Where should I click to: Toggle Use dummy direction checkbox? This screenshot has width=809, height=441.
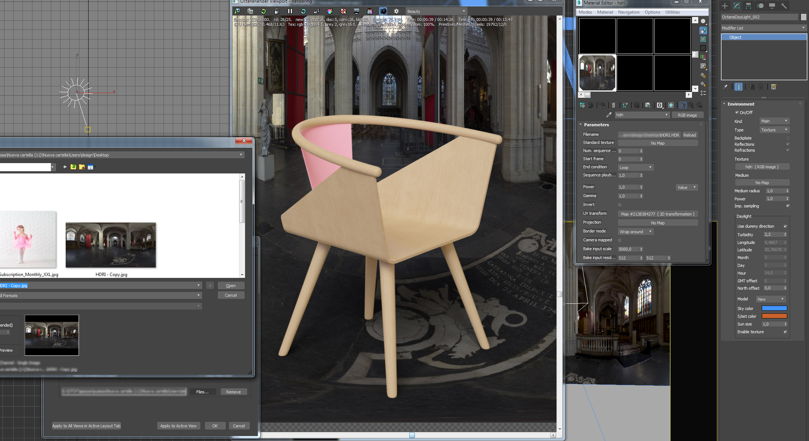(785, 226)
